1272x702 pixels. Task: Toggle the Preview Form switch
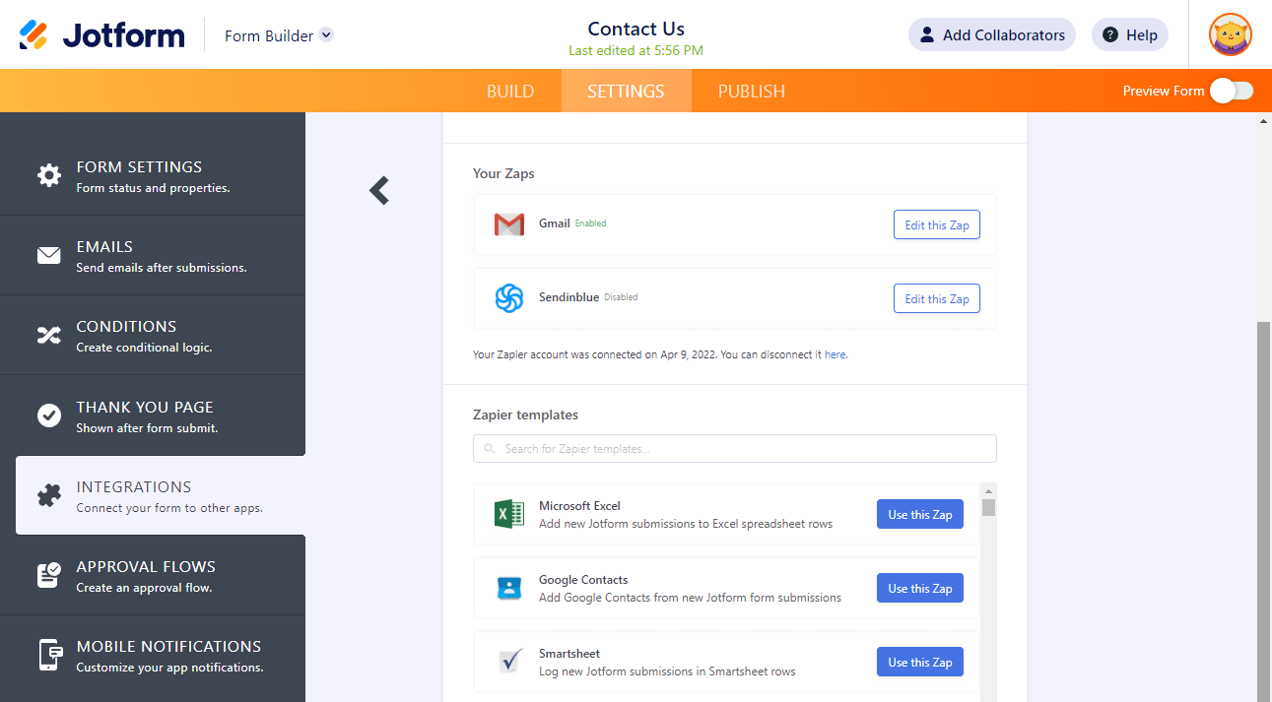click(1232, 91)
